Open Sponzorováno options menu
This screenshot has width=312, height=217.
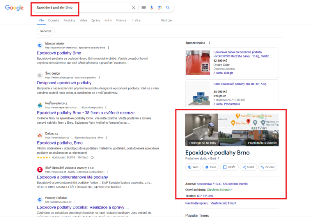pyautogui.click(x=209, y=43)
